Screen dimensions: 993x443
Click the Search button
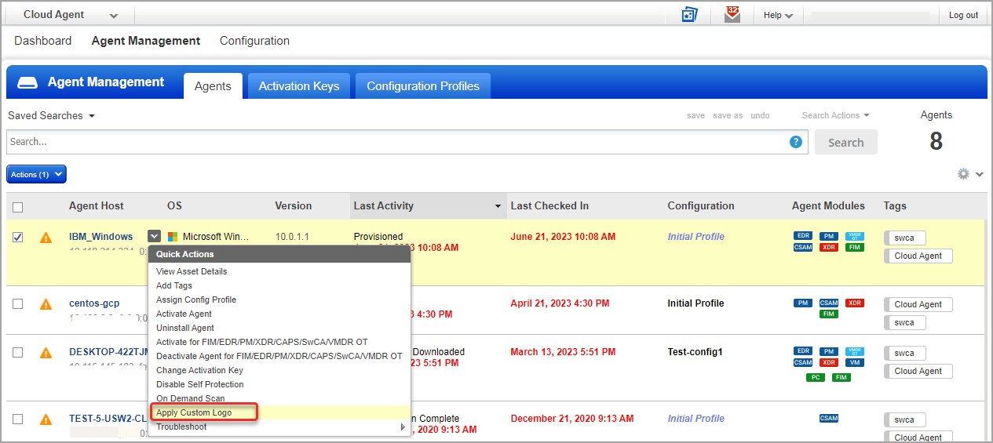[845, 142]
